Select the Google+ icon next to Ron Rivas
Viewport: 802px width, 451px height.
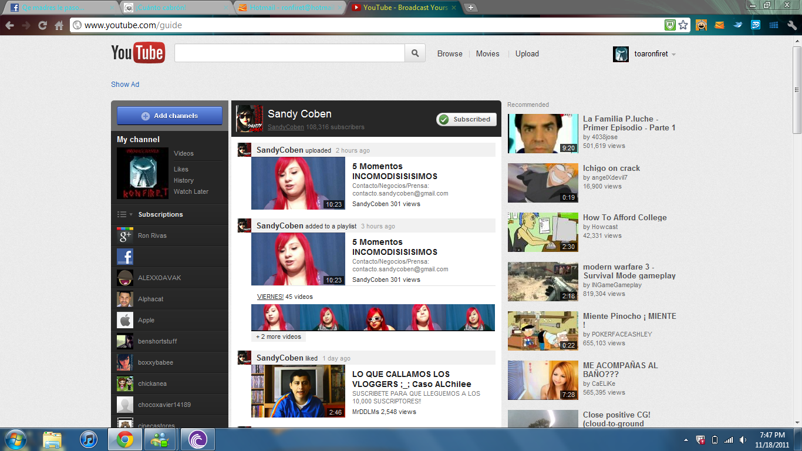(125, 235)
